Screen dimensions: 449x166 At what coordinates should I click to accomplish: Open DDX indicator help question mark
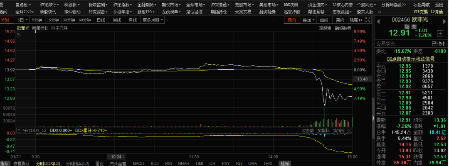pyautogui.click(x=19, y=130)
